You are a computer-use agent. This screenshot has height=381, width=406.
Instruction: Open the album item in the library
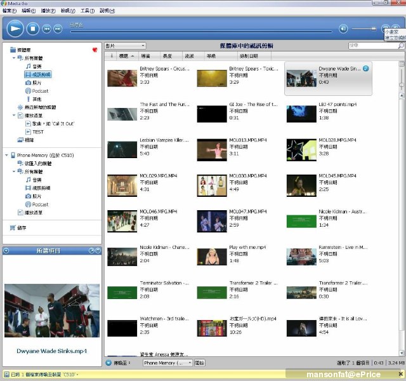[25, 140]
